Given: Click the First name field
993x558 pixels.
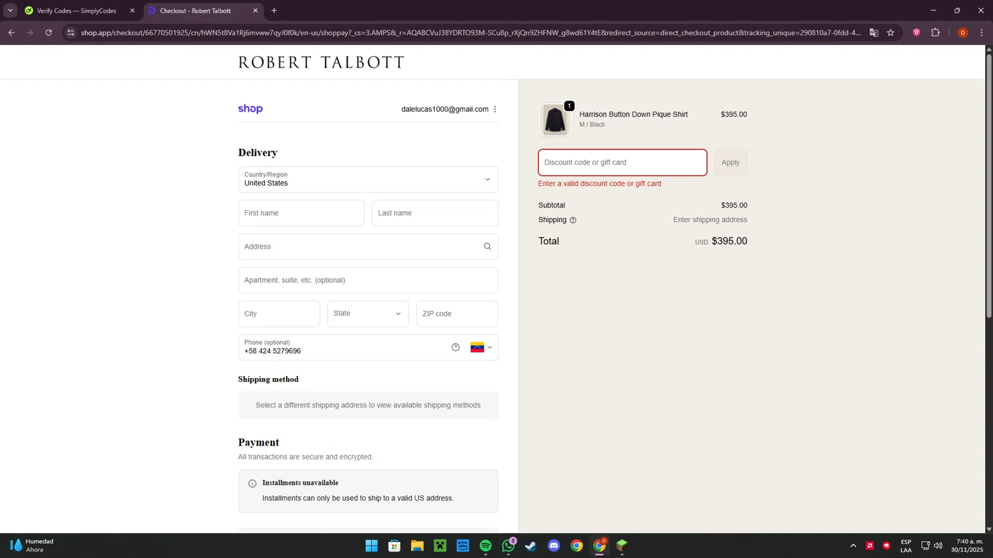Looking at the screenshot, I should (301, 213).
